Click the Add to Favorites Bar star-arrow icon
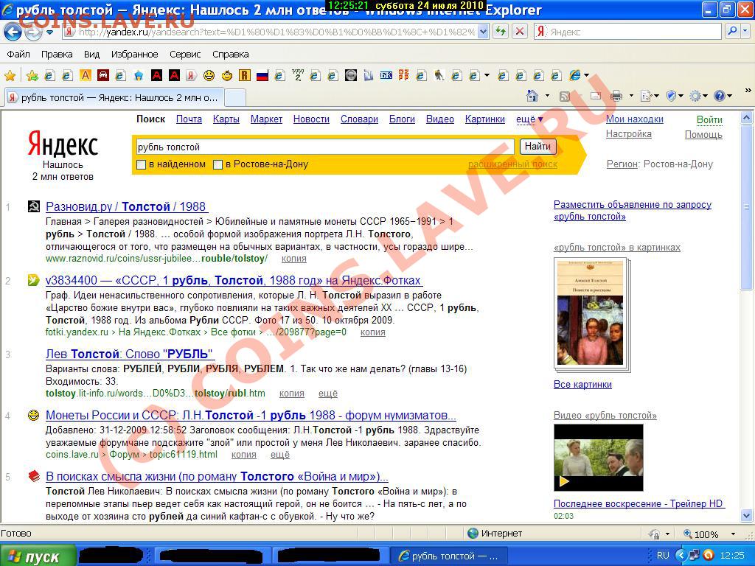The image size is (755, 566). point(32,76)
